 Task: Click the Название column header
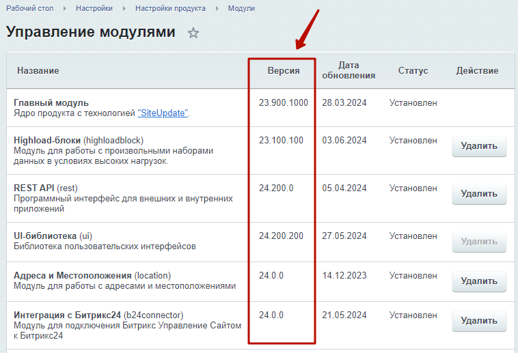[38, 71]
